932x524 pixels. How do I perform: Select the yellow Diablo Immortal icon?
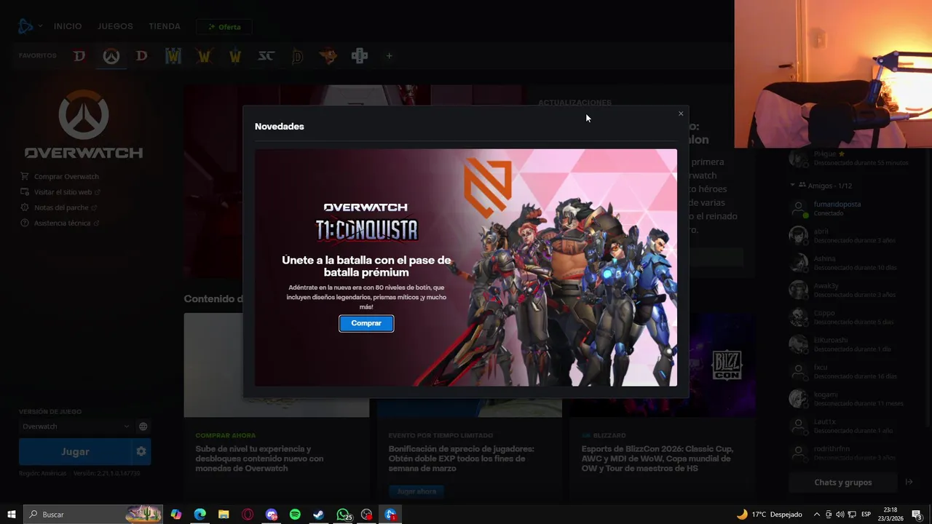coord(297,56)
